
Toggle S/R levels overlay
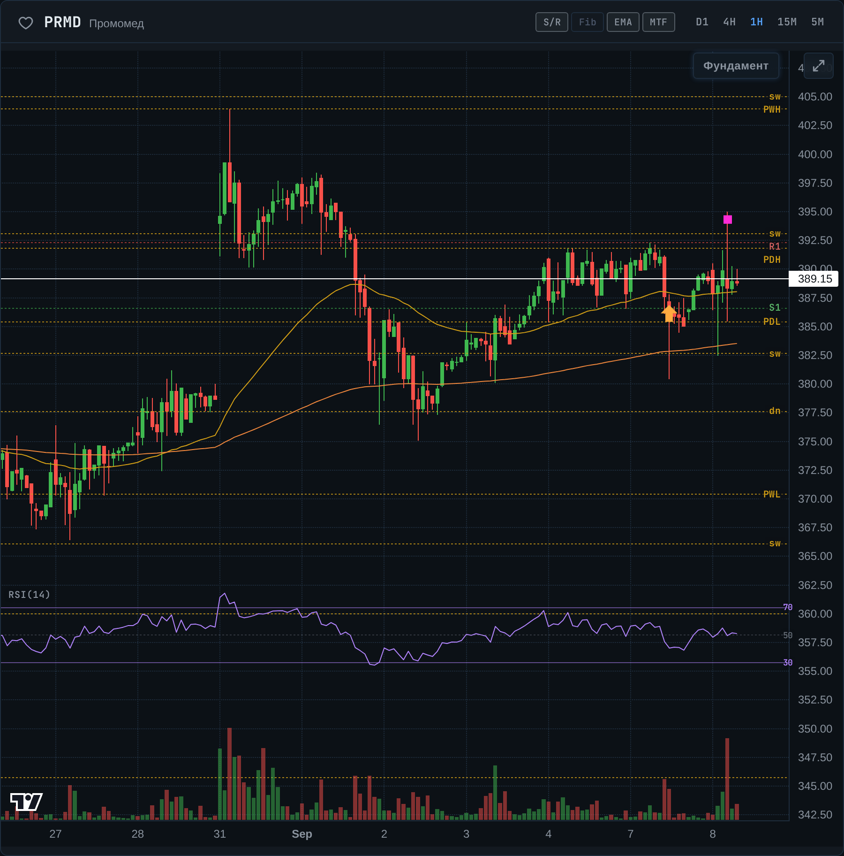click(552, 22)
